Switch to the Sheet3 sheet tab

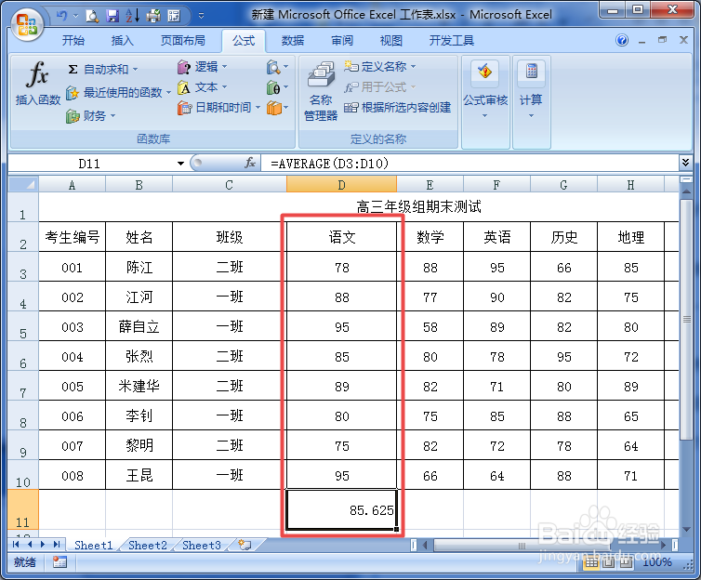click(x=202, y=546)
